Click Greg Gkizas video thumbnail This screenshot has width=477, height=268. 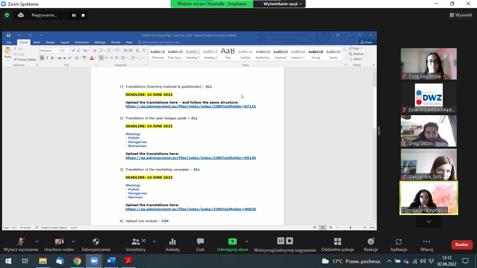(428, 131)
